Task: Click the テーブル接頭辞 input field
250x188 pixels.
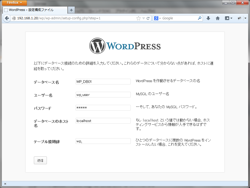Action: (x=103, y=141)
